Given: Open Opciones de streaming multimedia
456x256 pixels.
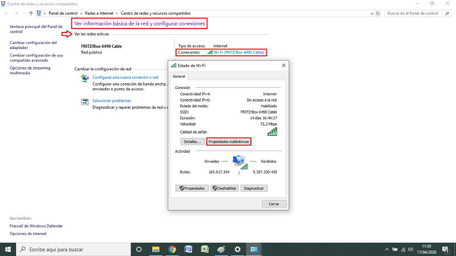Looking at the screenshot, I should click(30, 70).
